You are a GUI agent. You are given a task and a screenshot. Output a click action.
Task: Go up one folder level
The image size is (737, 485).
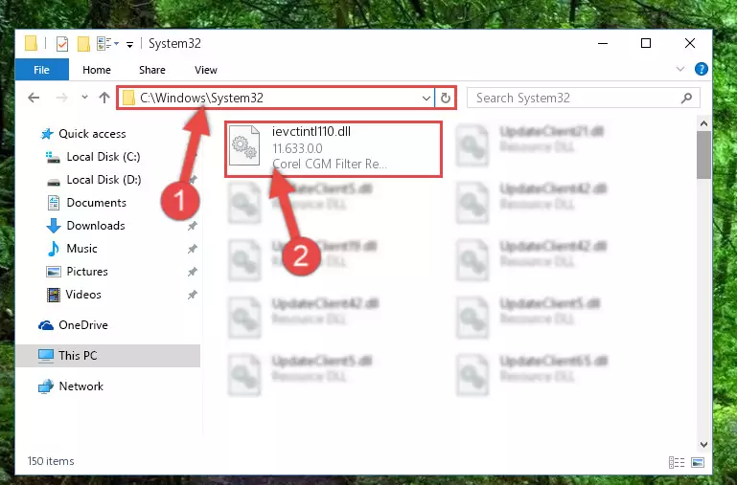(104, 98)
